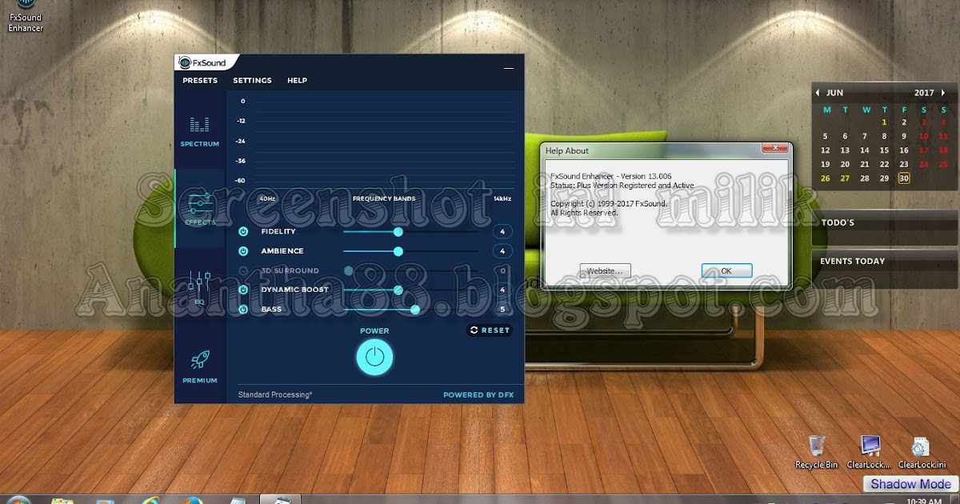The width and height of the screenshot is (960, 504).
Task: Open the Windows Start menu
Action: [x=19, y=501]
